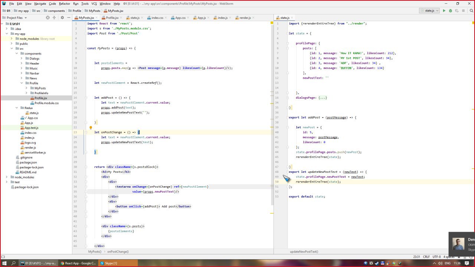Screen dimensions: 475x267
Task: Run the state.js configuration
Action: [x=444, y=11]
